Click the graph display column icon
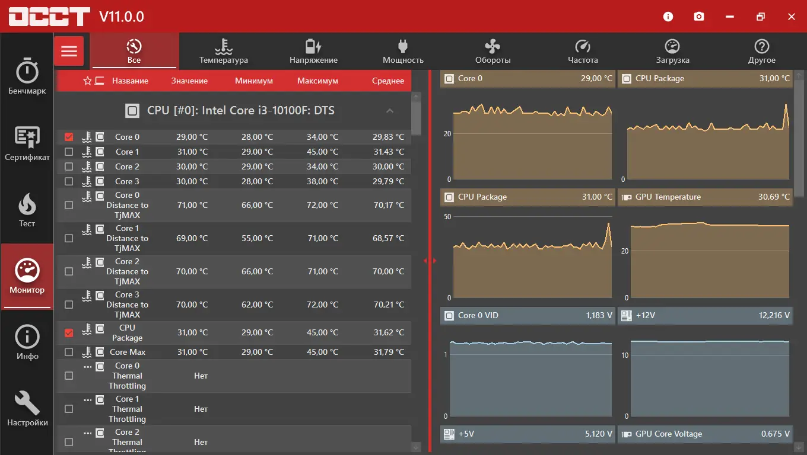807x455 pixels. 99,81
